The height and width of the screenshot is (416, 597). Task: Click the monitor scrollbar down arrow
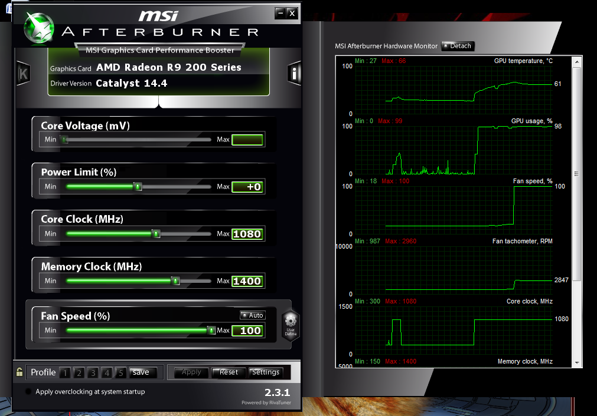point(577,363)
